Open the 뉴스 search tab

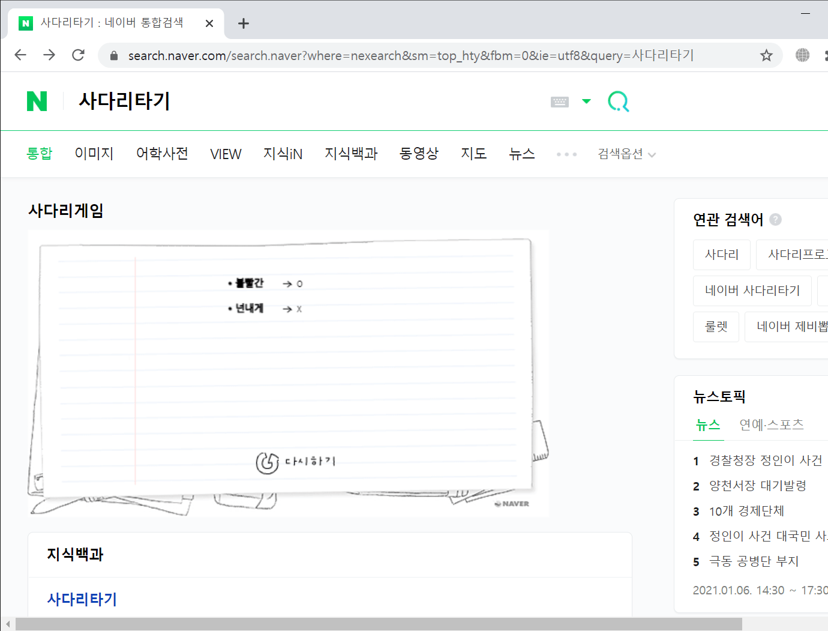click(x=522, y=154)
